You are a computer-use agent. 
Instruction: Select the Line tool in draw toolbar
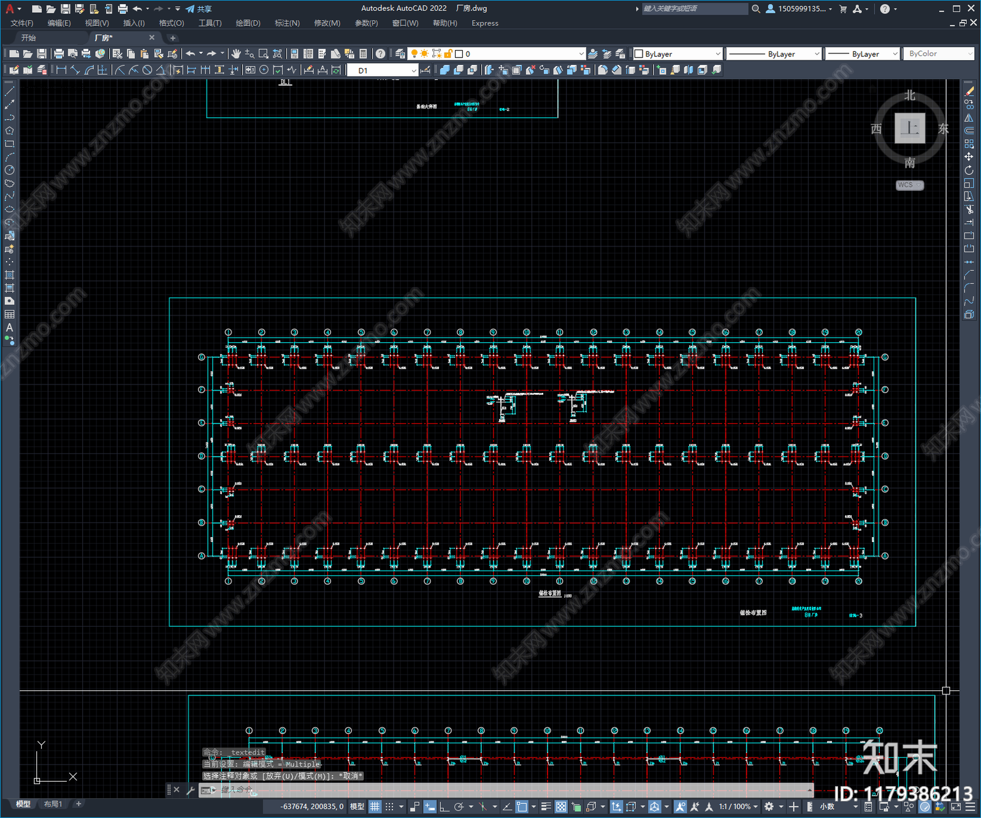[x=9, y=91]
